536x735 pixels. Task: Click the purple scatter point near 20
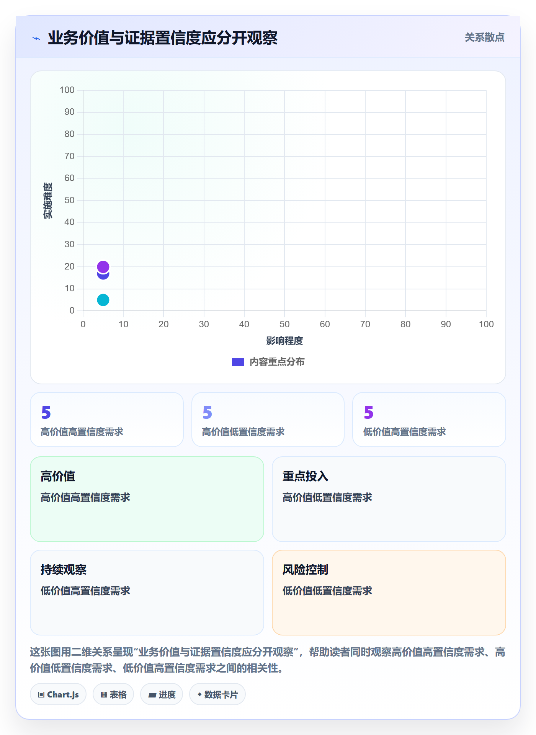103,266
